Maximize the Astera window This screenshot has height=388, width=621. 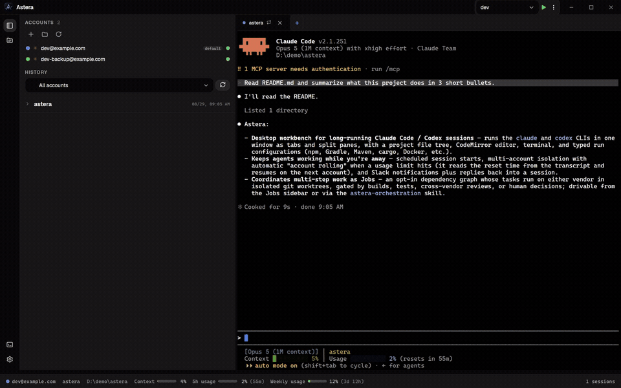[591, 7]
